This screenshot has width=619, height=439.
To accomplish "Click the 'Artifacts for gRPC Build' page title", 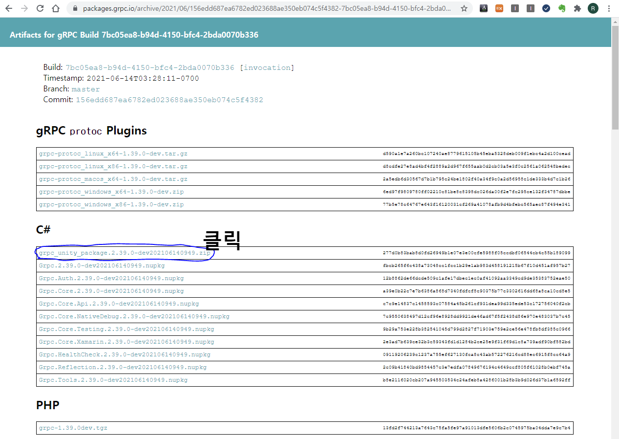I will pyautogui.click(x=134, y=35).
